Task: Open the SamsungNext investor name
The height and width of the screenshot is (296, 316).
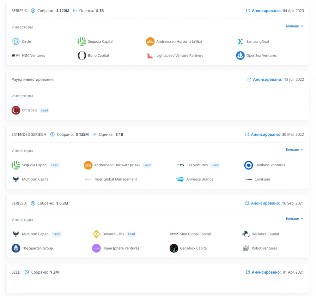Action: (x=258, y=41)
